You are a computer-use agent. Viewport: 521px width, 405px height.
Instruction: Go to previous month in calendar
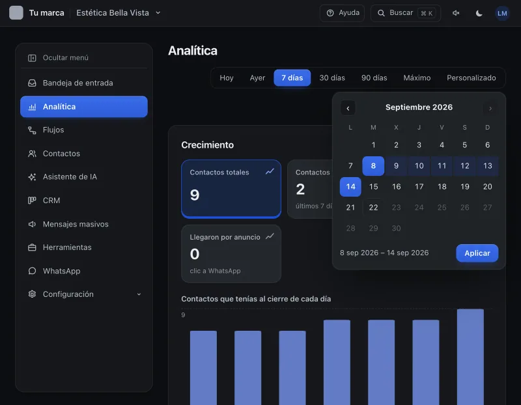pos(348,108)
